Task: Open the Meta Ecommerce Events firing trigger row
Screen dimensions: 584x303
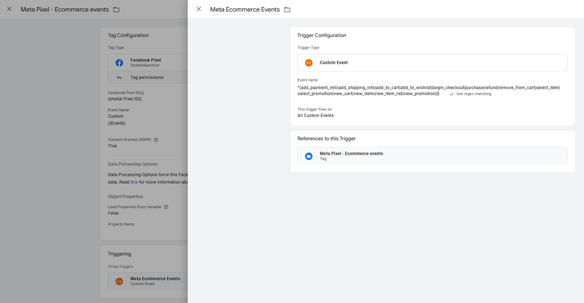Action: (x=148, y=281)
